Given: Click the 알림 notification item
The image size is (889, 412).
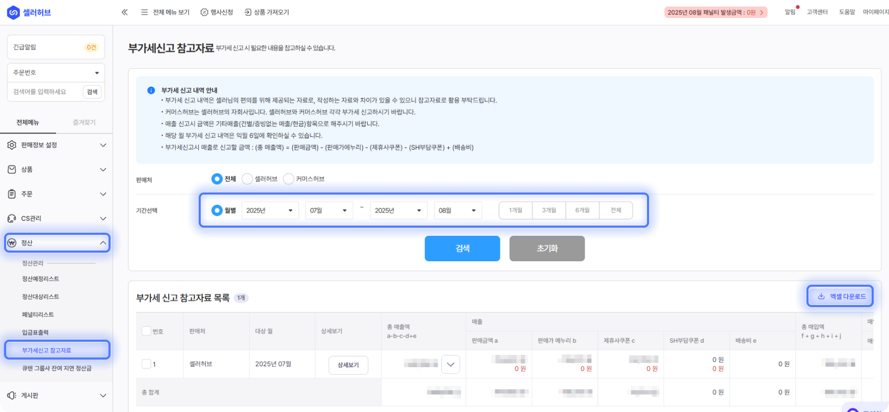Looking at the screenshot, I should tap(790, 12).
